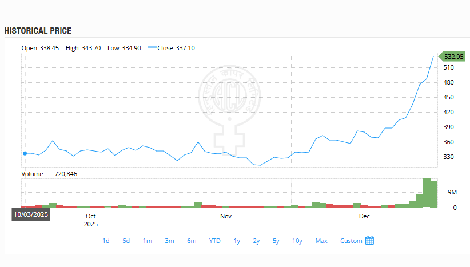Click the Nov label on time axis

(226, 217)
